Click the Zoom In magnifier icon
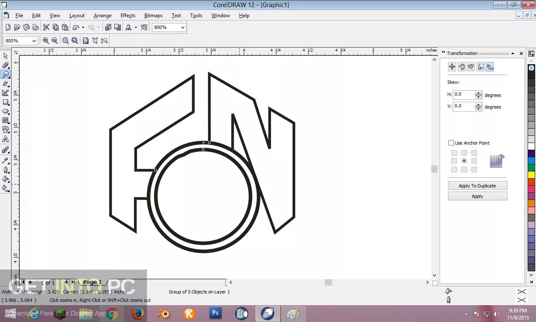This screenshot has height=322, width=536. 46,41
